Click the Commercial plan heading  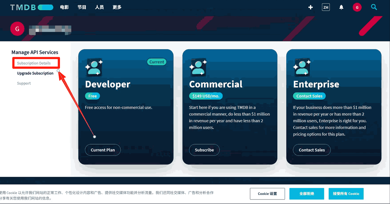tap(216, 84)
